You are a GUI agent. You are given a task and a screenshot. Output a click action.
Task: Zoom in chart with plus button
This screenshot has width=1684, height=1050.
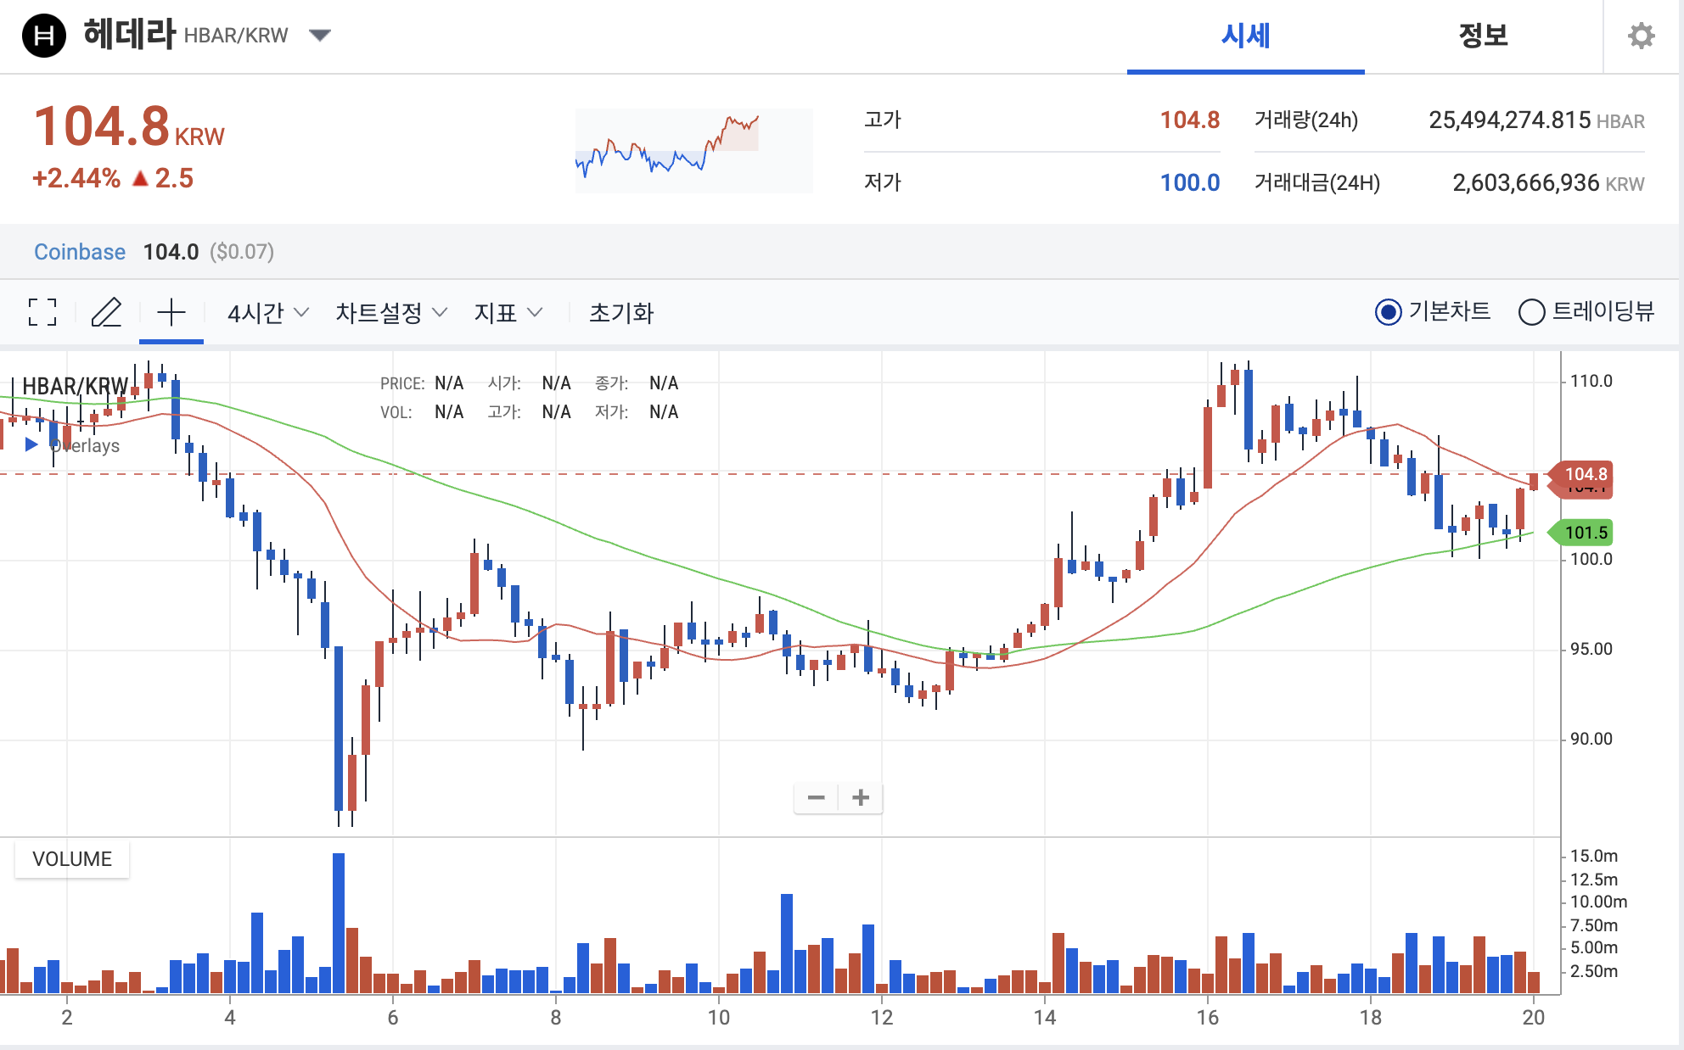pos(861,797)
